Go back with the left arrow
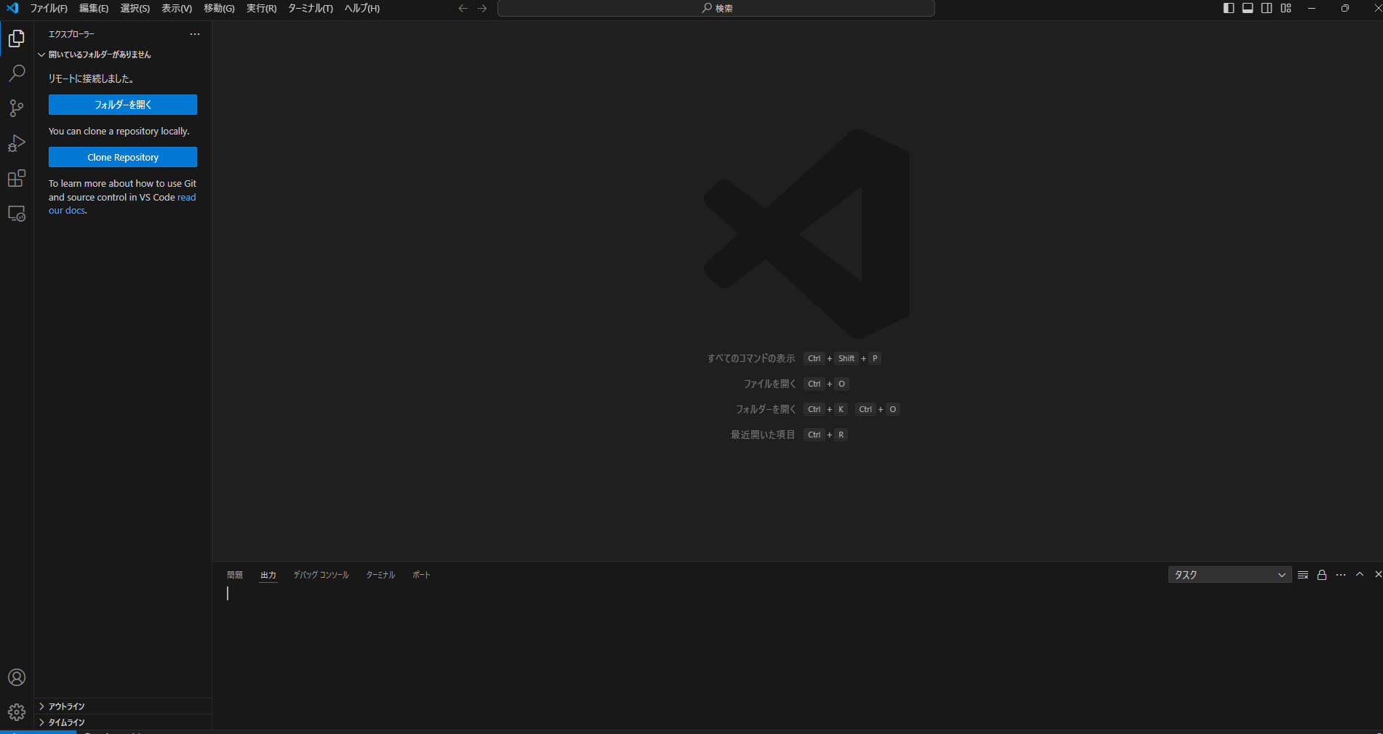This screenshot has height=734, width=1383. pyautogui.click(x=463, y=8)
